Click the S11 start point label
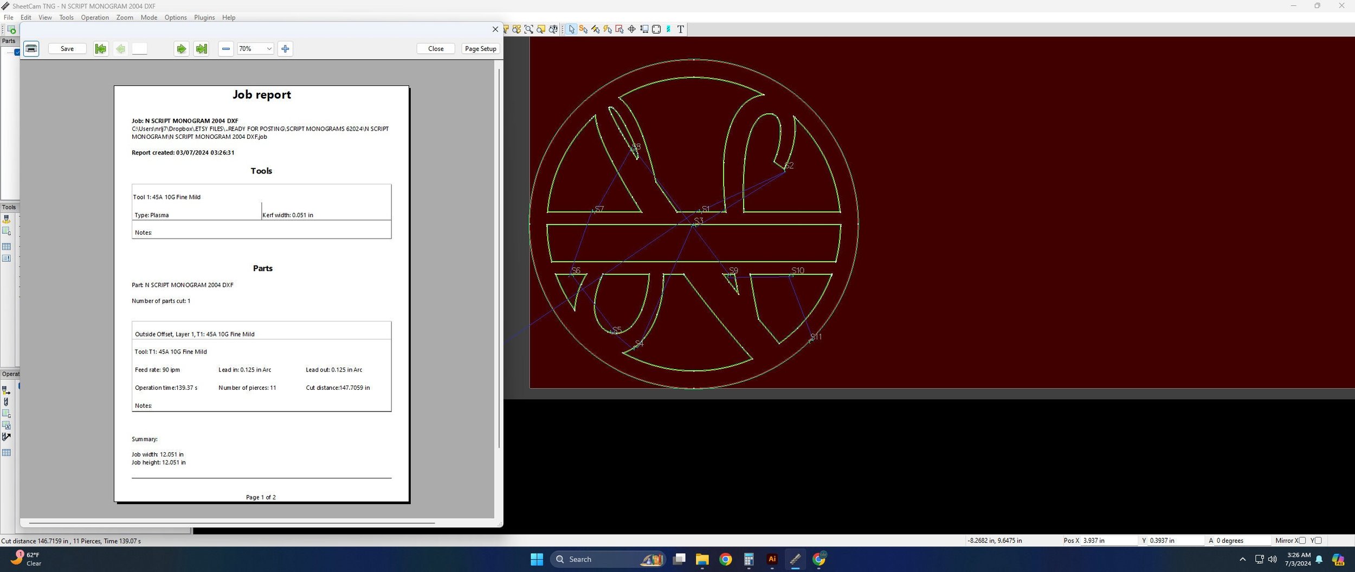Image resolution: width=1355 pixels, height=572 pixels. coord(816,337)
